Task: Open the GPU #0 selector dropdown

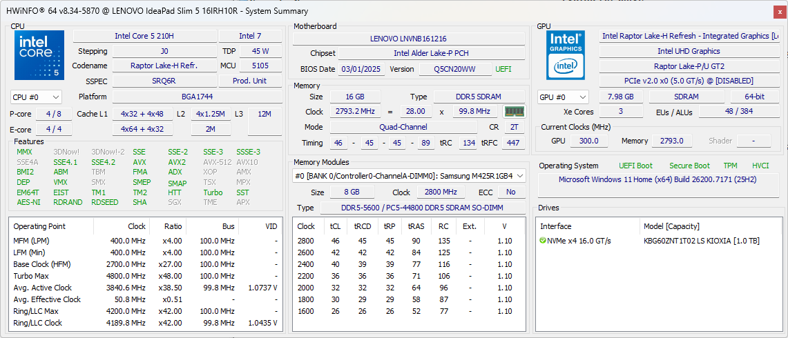Action: [x=563, y=97]
